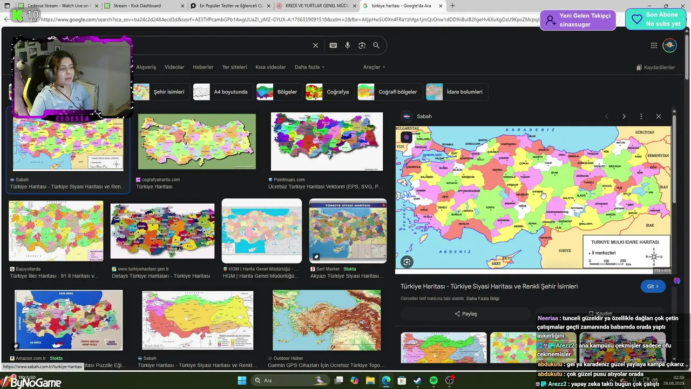Open a new browser tab
The image size is (691, 389).
coord(452,5)
